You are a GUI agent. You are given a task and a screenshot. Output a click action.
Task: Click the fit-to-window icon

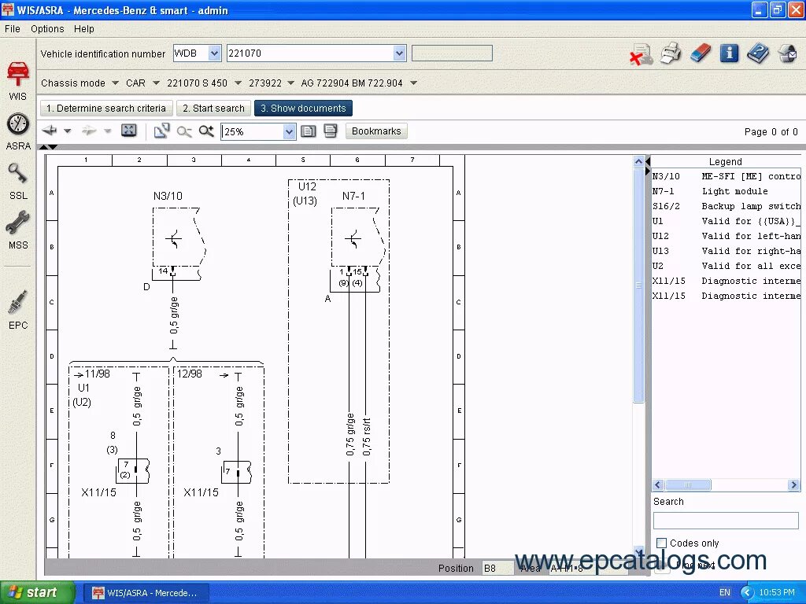click(128, 131)
